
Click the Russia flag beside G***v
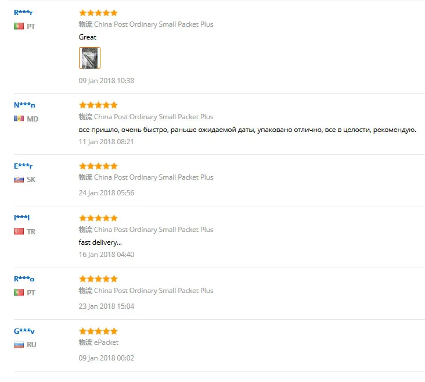(19, 345)
